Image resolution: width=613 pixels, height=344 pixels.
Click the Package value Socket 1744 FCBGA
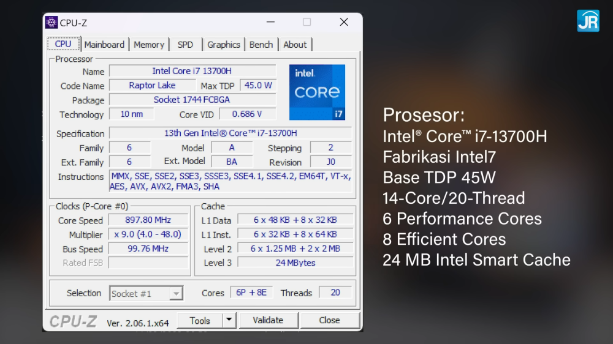(192, 100)
